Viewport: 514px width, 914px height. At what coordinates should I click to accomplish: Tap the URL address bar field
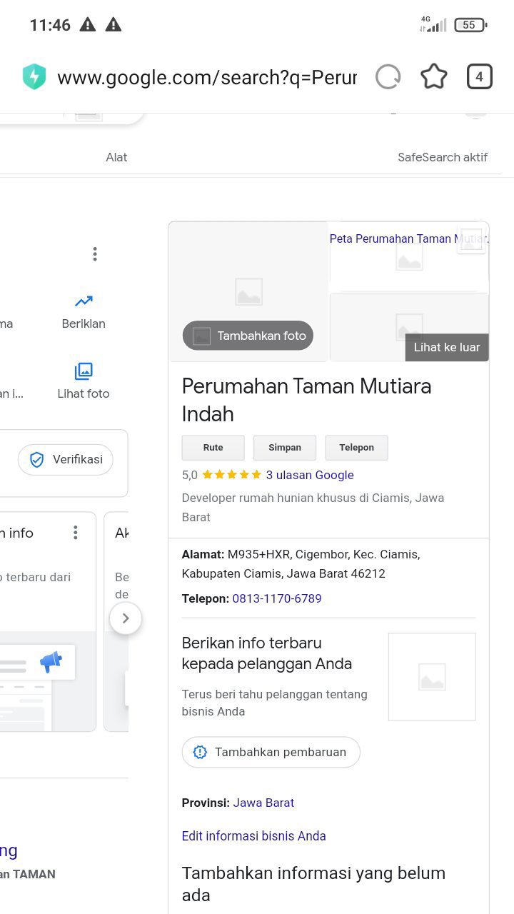coord(207,77)
